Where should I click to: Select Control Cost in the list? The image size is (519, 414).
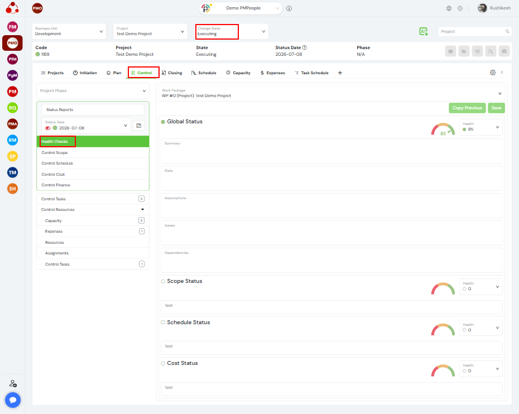pos(93,175)
